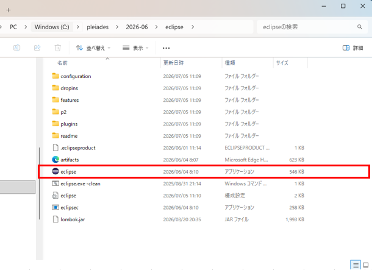The image size is (372, 270).
Task: Open the 並べ替え sort dropdown
Action: click(93, 48)
